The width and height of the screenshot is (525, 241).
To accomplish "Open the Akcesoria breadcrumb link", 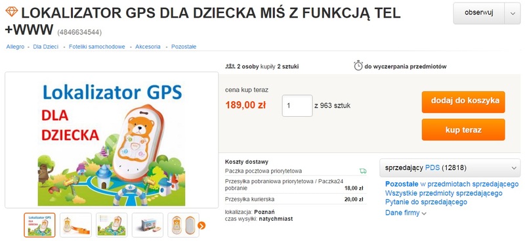I will click(x=148, y=47).
